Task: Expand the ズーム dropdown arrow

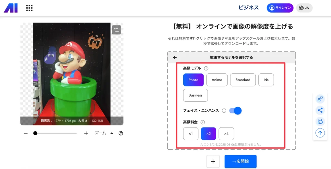Action: click(x=112, y=133)
